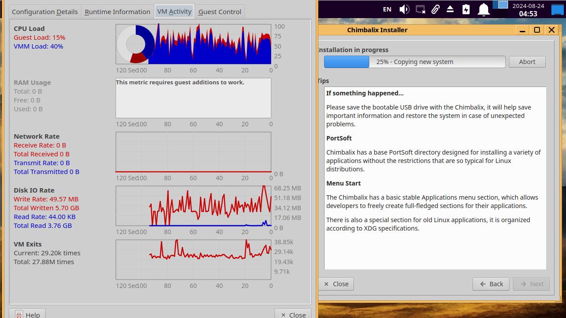Open the clipboard paperclip icon in the tray
566x318 pixels.
436,9
